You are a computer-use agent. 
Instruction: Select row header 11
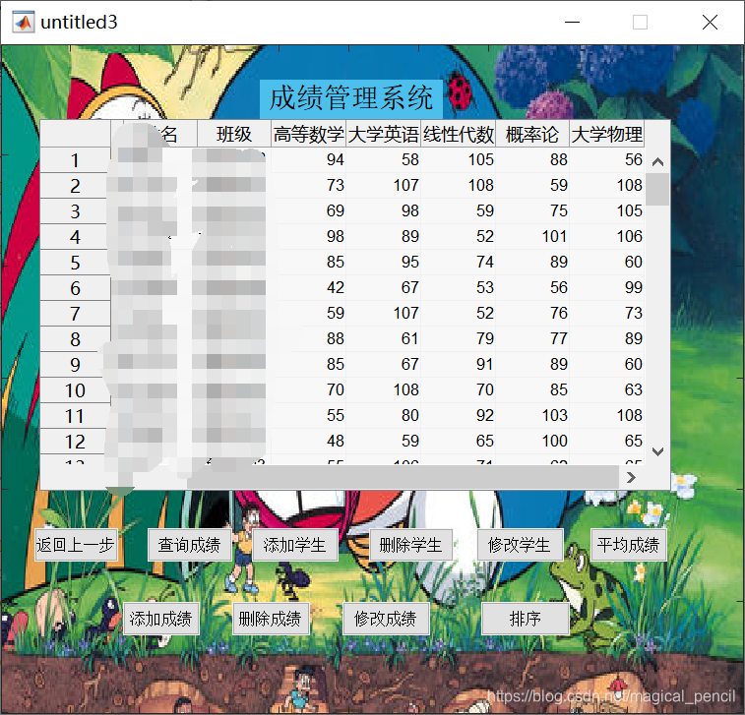point(75,416)
